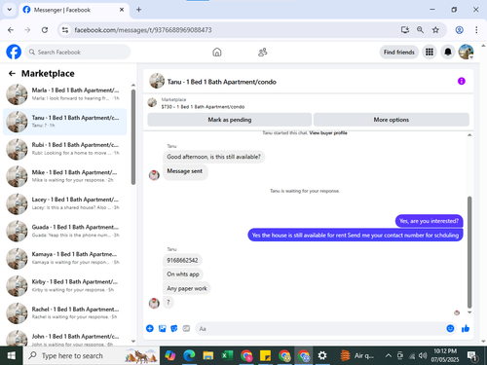Click the 'Any paper work' message

[x=187, y=288]
